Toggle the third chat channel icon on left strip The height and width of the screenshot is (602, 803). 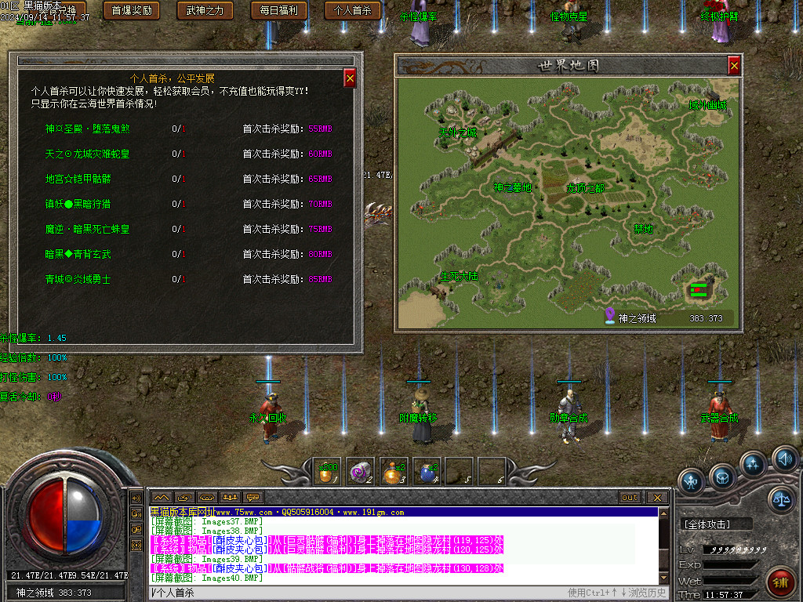136,529
